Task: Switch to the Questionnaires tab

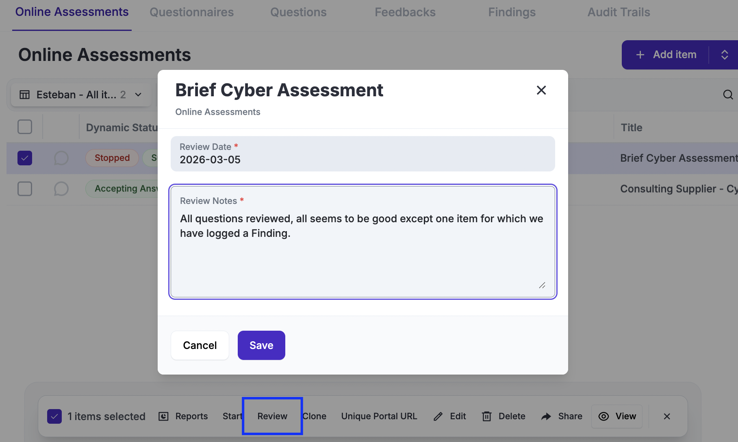Action: point(191,12)
